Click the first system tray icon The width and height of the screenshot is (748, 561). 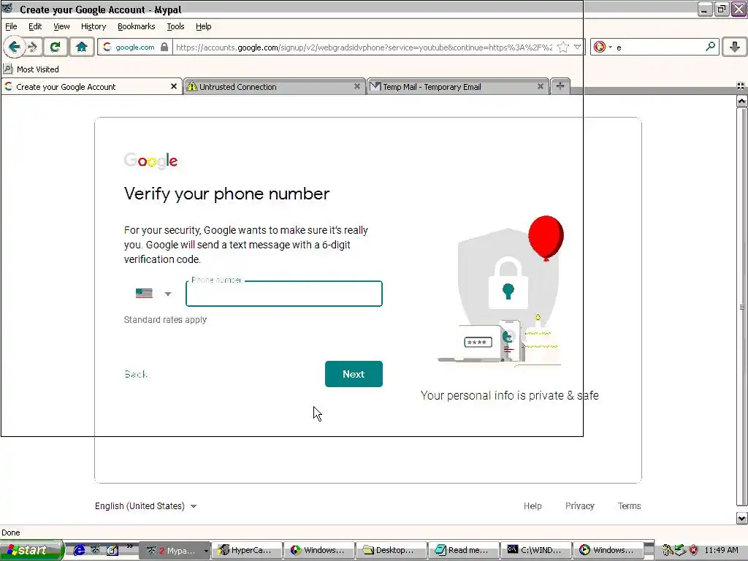[668, 550]
